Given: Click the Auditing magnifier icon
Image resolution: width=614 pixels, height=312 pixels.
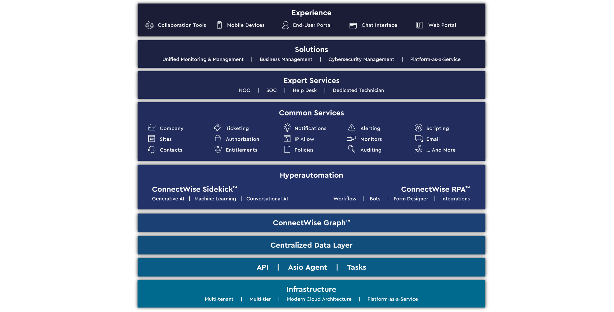Looking at the screenshot, I should pos(351,149).
